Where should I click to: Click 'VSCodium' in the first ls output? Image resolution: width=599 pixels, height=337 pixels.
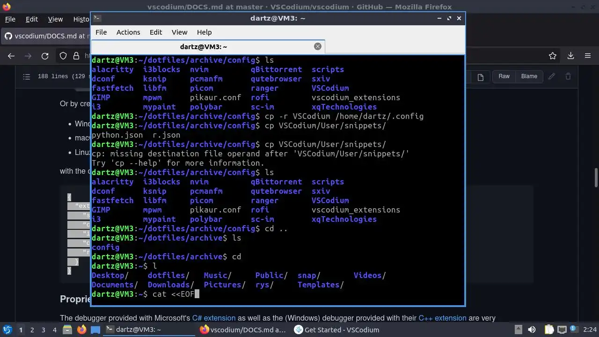pyautogui.click(x=330, y=88)
